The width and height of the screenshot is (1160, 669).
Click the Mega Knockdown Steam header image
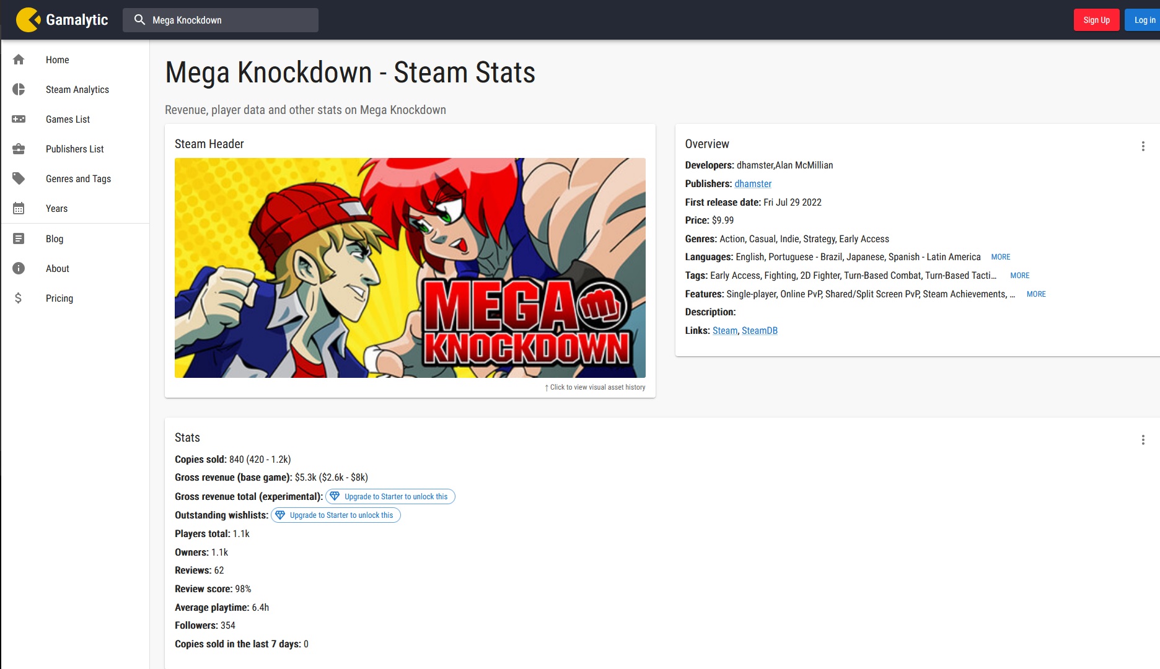pos(410,268)
